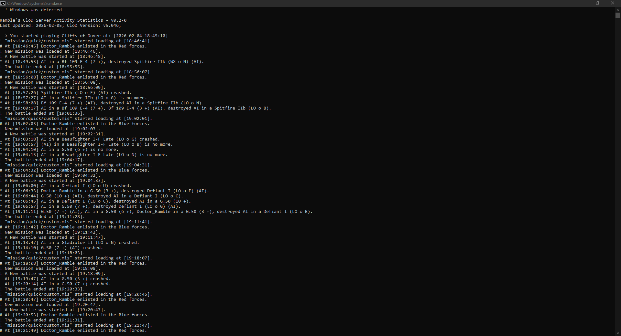Click the "Gladiator II (LO o N) crashed" line

point(72,243)
